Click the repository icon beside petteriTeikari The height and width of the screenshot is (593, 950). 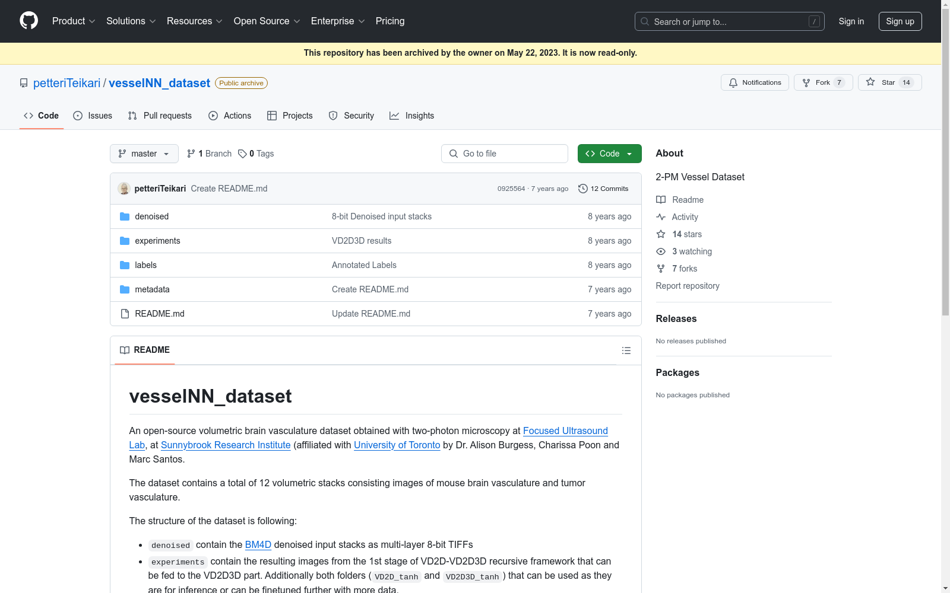(x=24, y=83)
